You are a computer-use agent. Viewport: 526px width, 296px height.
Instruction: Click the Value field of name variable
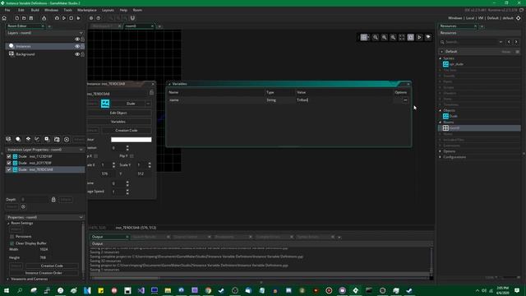[x=344, y=100]
